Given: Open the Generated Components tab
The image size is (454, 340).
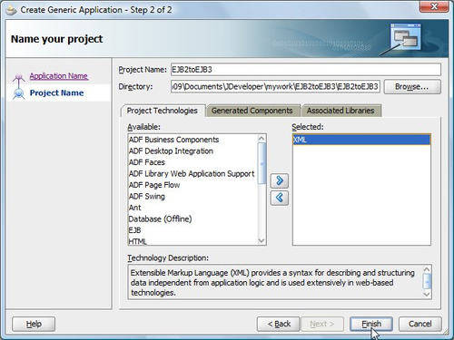Looking at the screenshot, I should click(252, 111).
